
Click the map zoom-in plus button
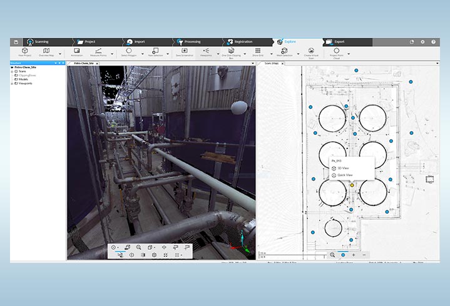click(354, 255)
